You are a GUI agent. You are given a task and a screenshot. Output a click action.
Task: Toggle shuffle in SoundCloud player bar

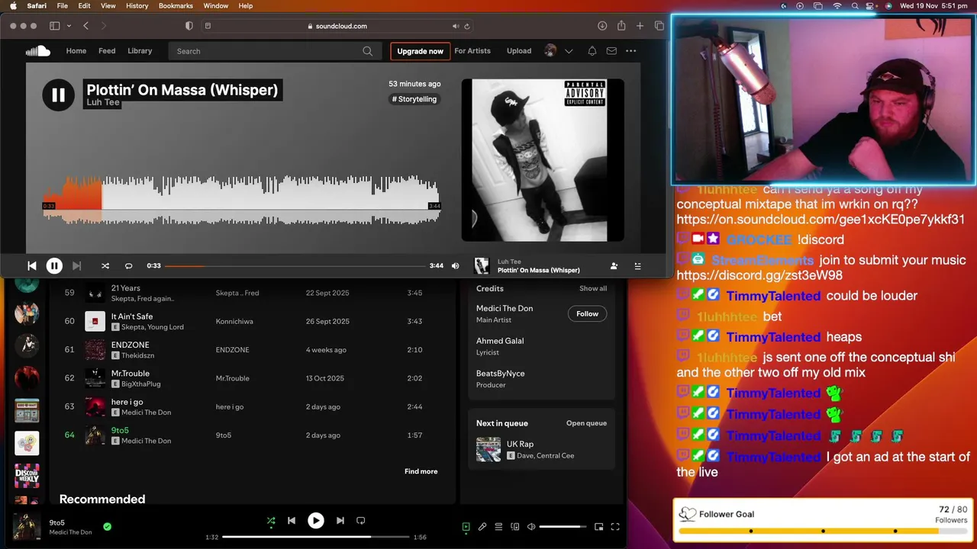coord(105,266)
